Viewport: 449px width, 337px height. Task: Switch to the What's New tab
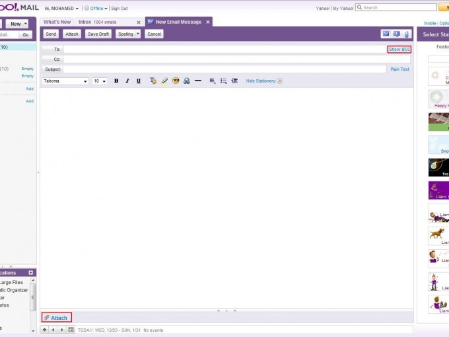pyautogui.click(x=57, y=22)
